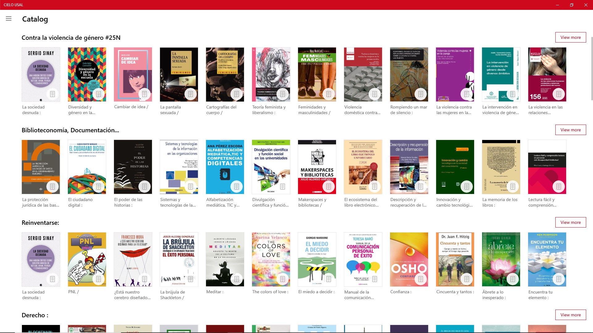Screen dimensions: 593x333
Task: Click ebook icon on Encuentra tu elemento cover
Action: click(x=559, y=279)
